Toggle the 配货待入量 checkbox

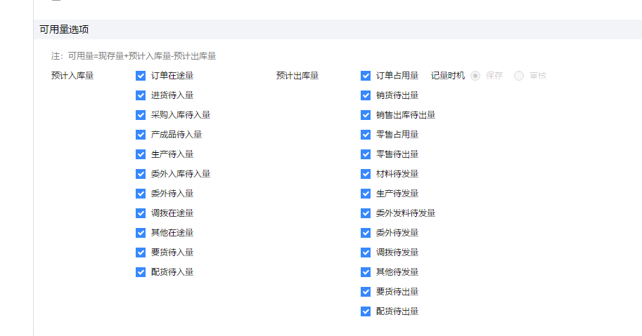[x=141, y=272]
